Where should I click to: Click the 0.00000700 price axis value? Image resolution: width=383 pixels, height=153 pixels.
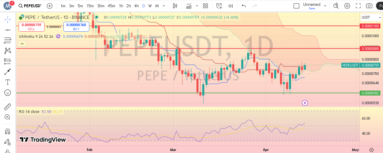point(370,74)
